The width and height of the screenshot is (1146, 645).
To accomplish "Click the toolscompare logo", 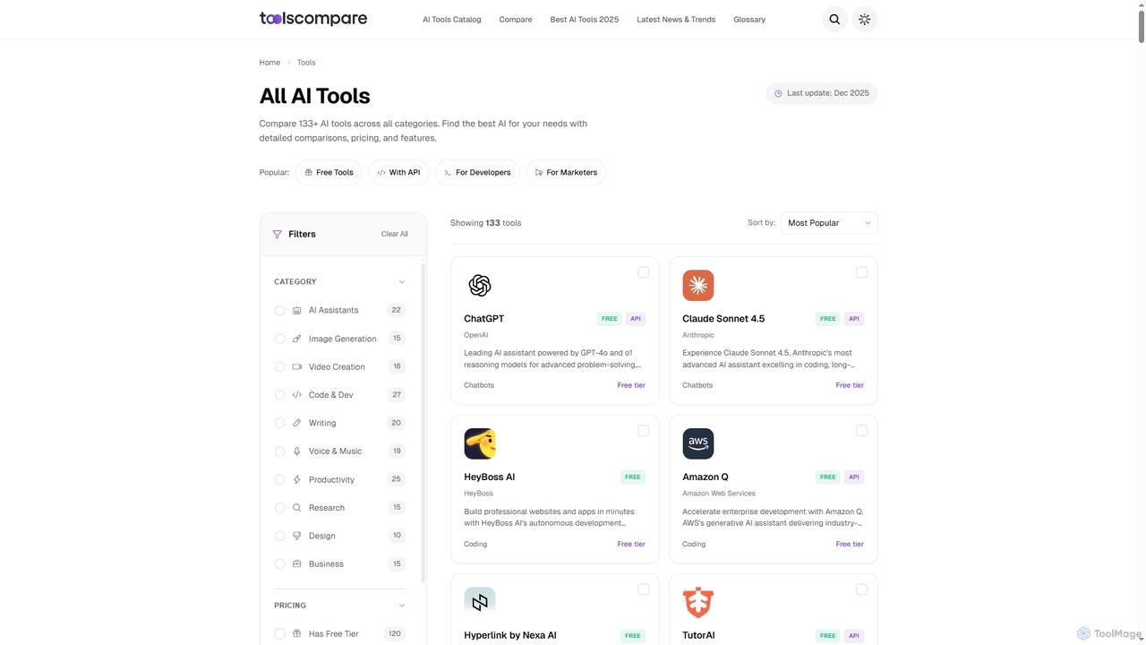I will [x=313, y=19].
